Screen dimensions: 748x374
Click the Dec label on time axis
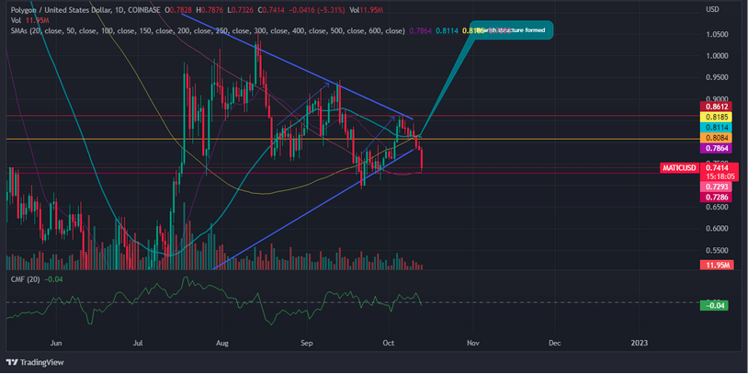555,343
